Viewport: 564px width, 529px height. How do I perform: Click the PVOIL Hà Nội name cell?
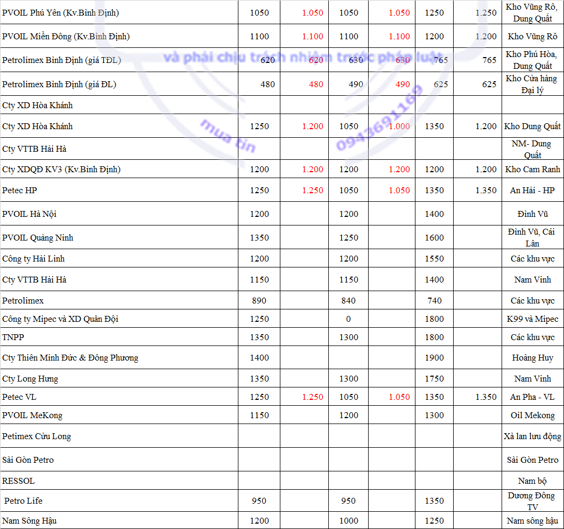pos(119,214)
